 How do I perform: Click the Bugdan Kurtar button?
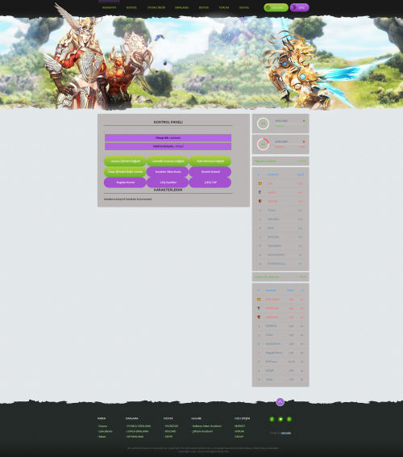pyautogui.click(x=125, y=182)
